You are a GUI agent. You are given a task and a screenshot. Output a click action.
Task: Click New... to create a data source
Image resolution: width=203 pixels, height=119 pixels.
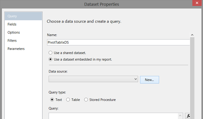coord(149,80)
